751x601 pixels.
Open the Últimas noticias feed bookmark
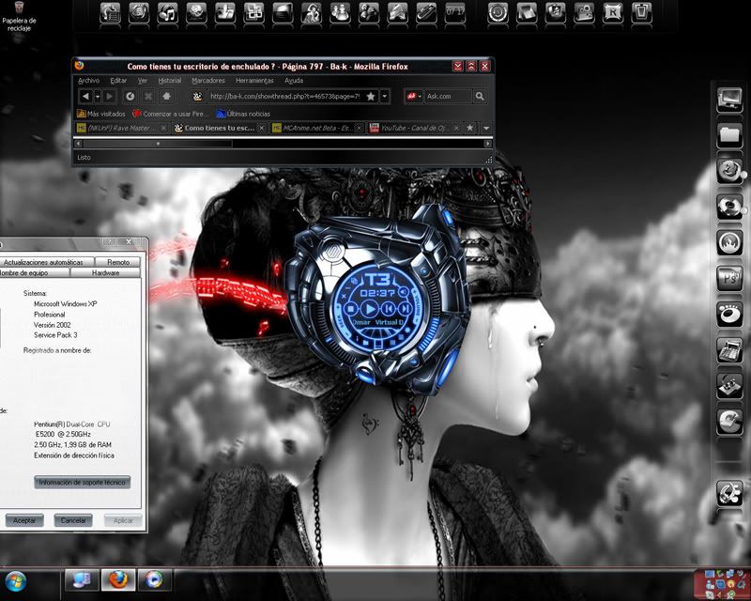[x=243, y=114]
